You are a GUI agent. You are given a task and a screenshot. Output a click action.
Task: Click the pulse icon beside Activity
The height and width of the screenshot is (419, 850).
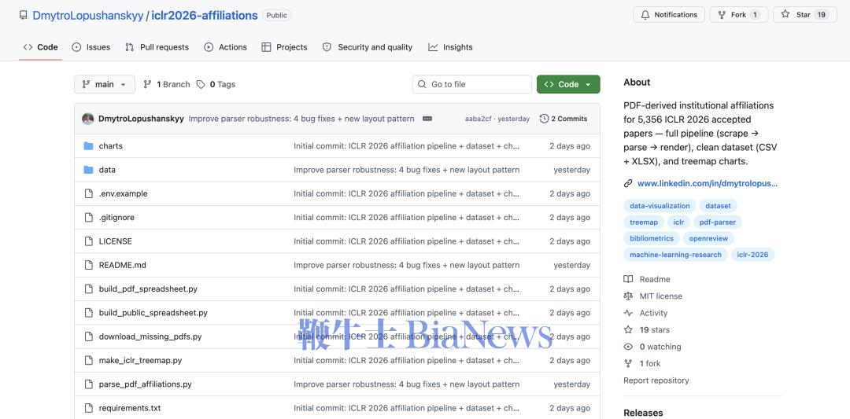click(628, 313)
